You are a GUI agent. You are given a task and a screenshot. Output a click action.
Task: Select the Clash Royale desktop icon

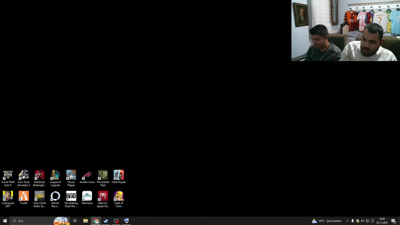click(119, 177)
